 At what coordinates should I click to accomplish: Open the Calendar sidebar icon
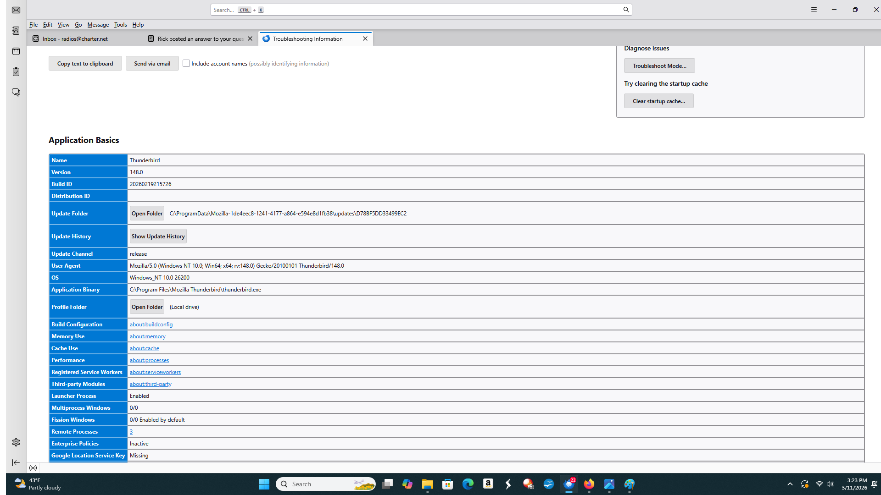(x=16, y=51)
